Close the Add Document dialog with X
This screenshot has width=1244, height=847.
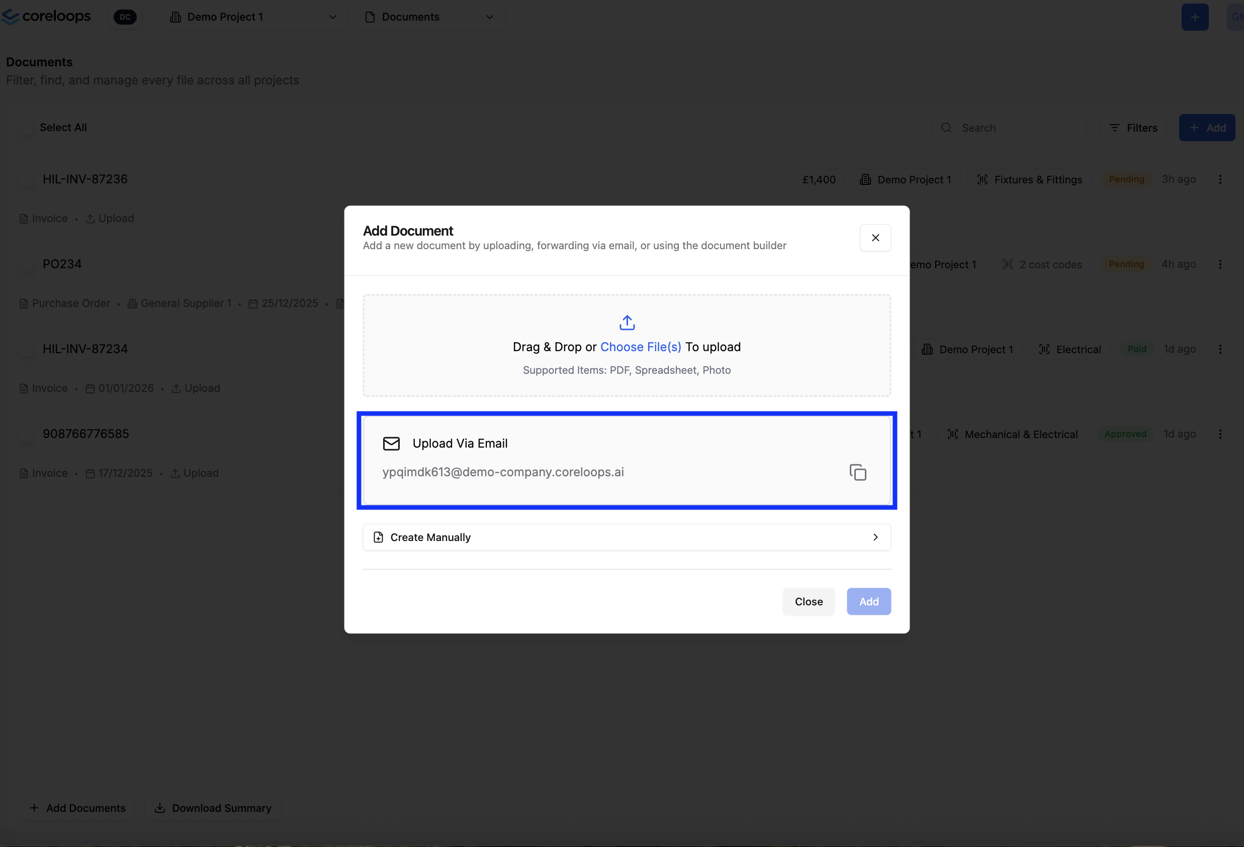875,238
